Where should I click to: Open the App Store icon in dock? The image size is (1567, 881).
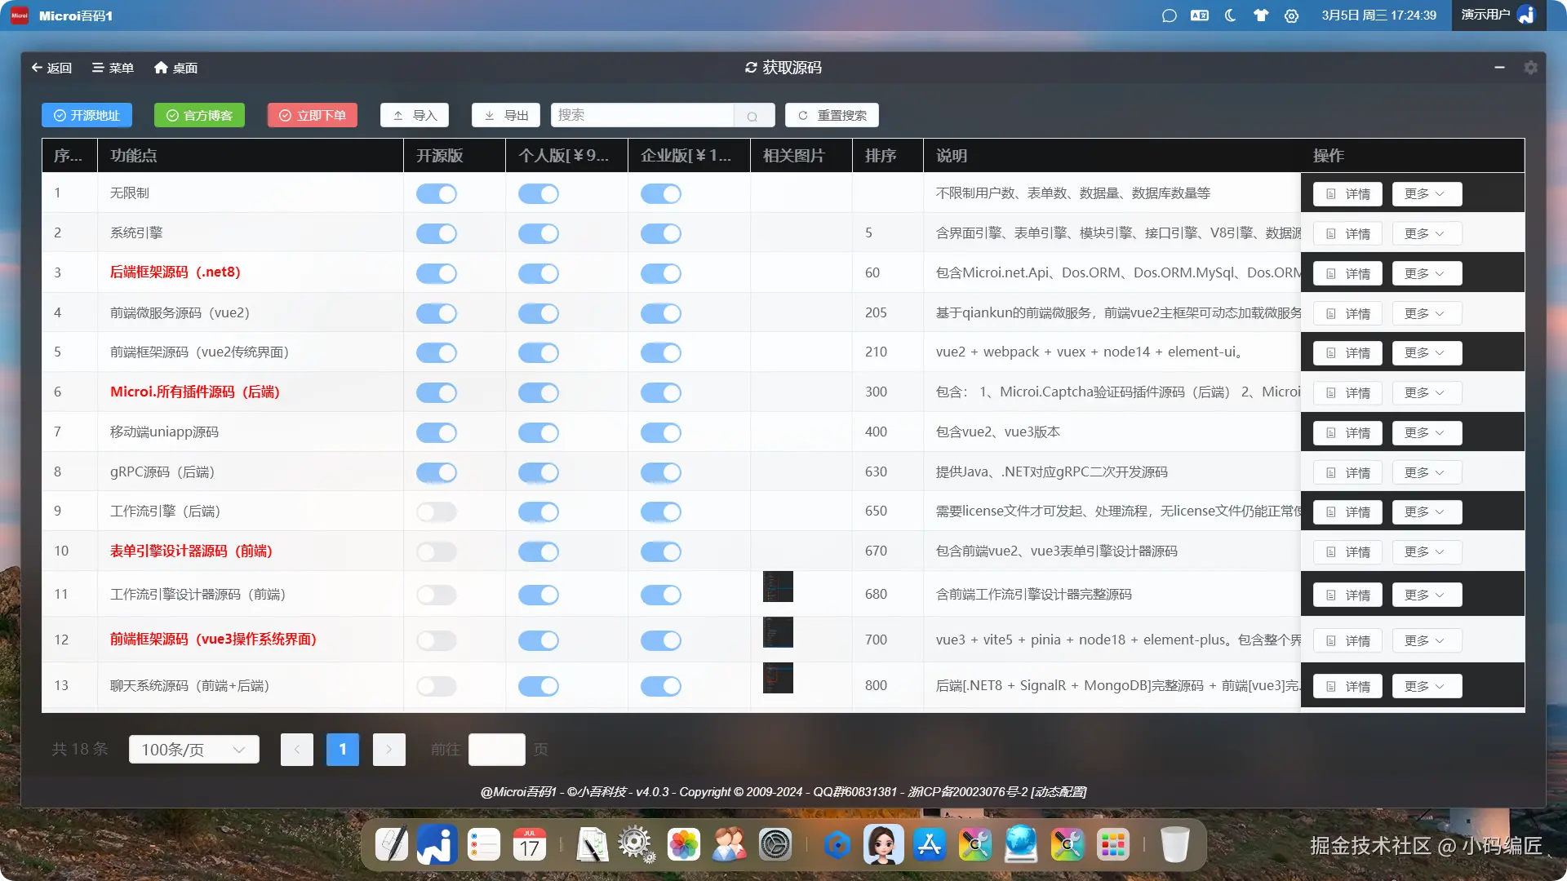930,845
